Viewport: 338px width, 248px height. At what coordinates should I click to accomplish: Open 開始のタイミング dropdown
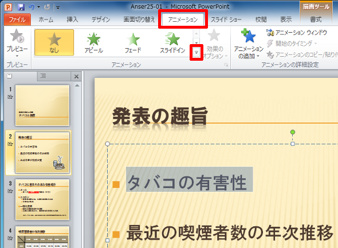click(292, 44)
